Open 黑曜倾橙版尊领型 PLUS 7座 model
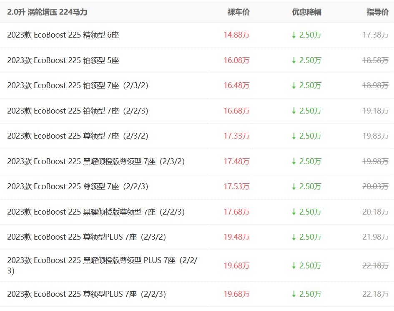394x311 pixels. pos(102,265)
